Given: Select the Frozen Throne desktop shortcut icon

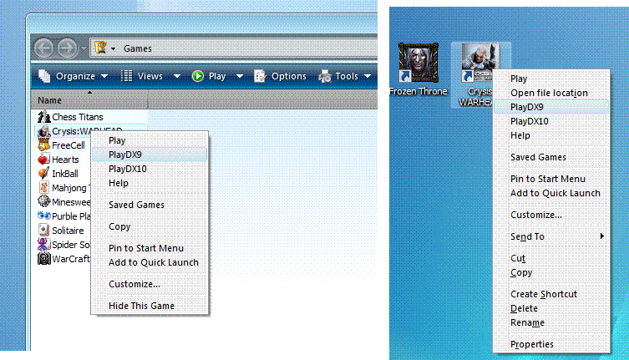Looking at the screenshot, I should (418, 63).
